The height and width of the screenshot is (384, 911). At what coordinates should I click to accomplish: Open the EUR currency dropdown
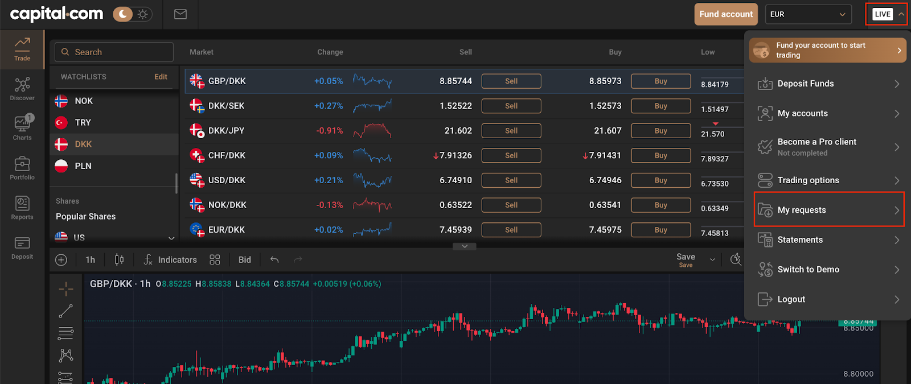(808, 14)
